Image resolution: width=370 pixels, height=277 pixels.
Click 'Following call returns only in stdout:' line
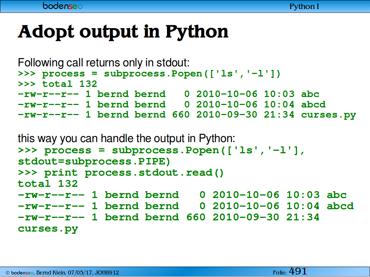point(104,63)
